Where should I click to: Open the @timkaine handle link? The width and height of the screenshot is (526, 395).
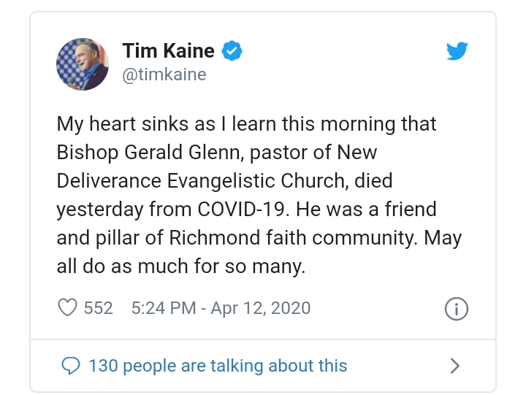[164, 74]
